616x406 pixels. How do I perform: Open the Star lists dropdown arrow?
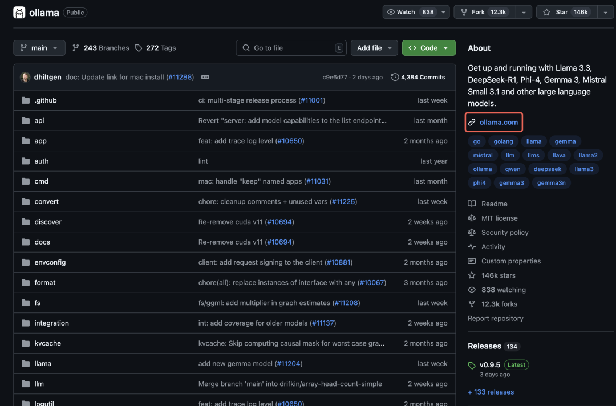[x=605, y=12]
